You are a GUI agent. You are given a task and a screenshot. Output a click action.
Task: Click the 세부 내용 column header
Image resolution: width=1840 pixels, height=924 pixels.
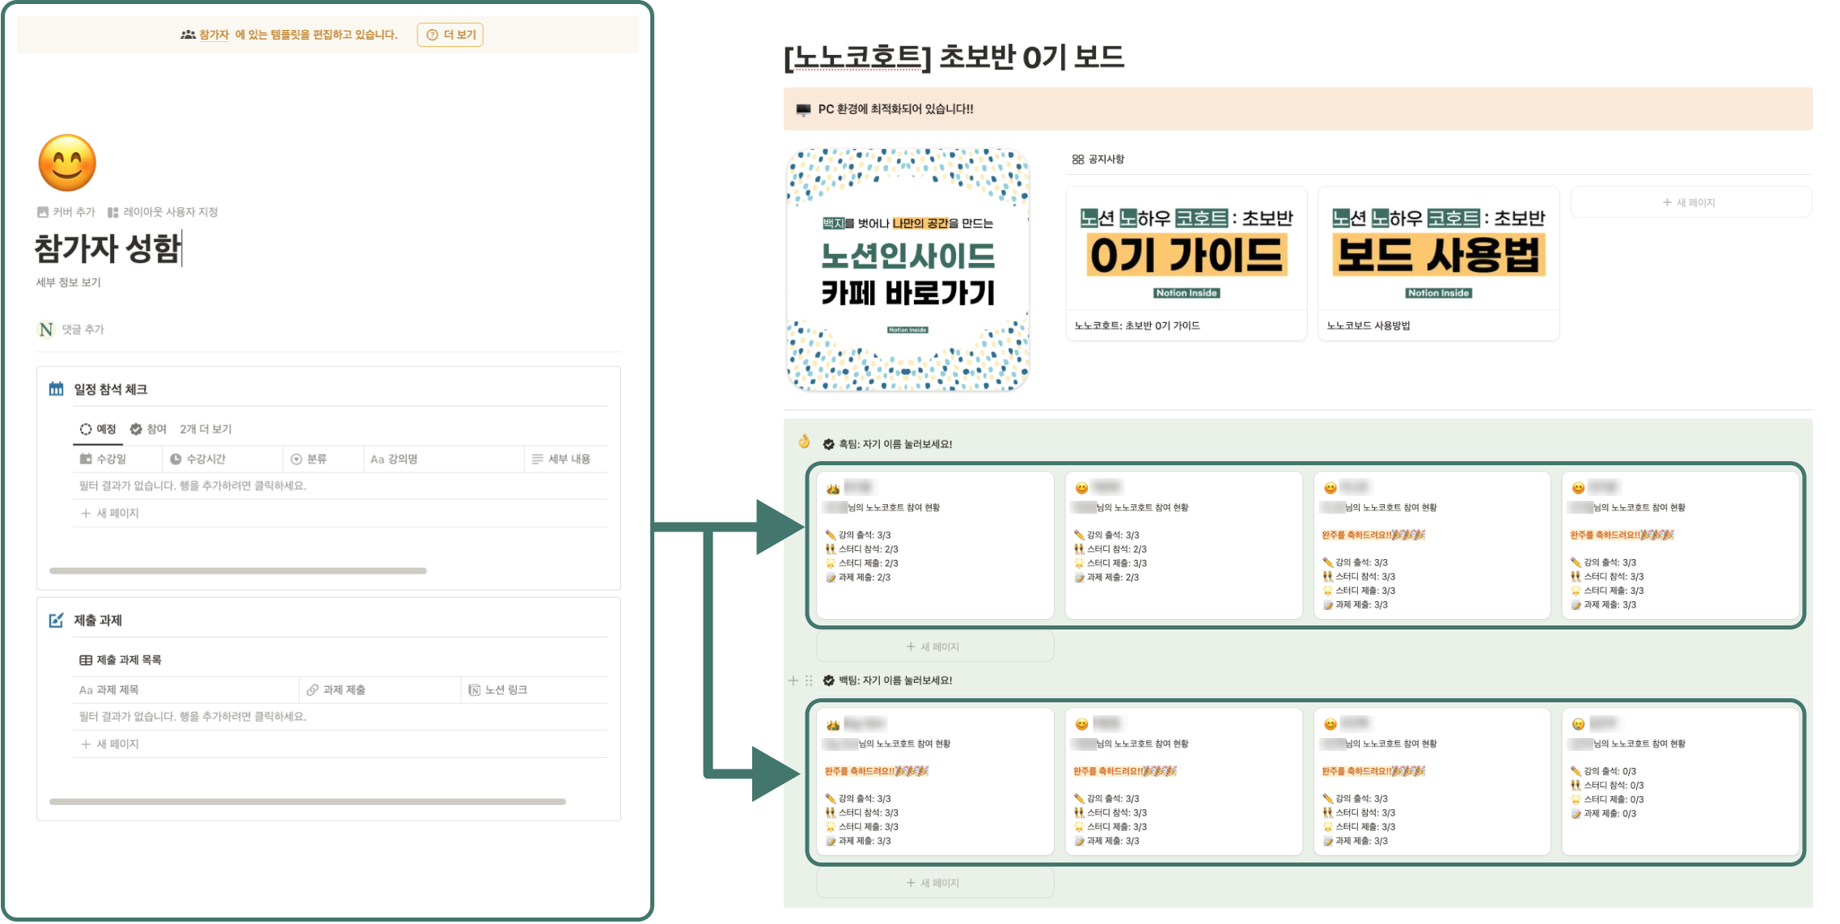pos(565,459)
